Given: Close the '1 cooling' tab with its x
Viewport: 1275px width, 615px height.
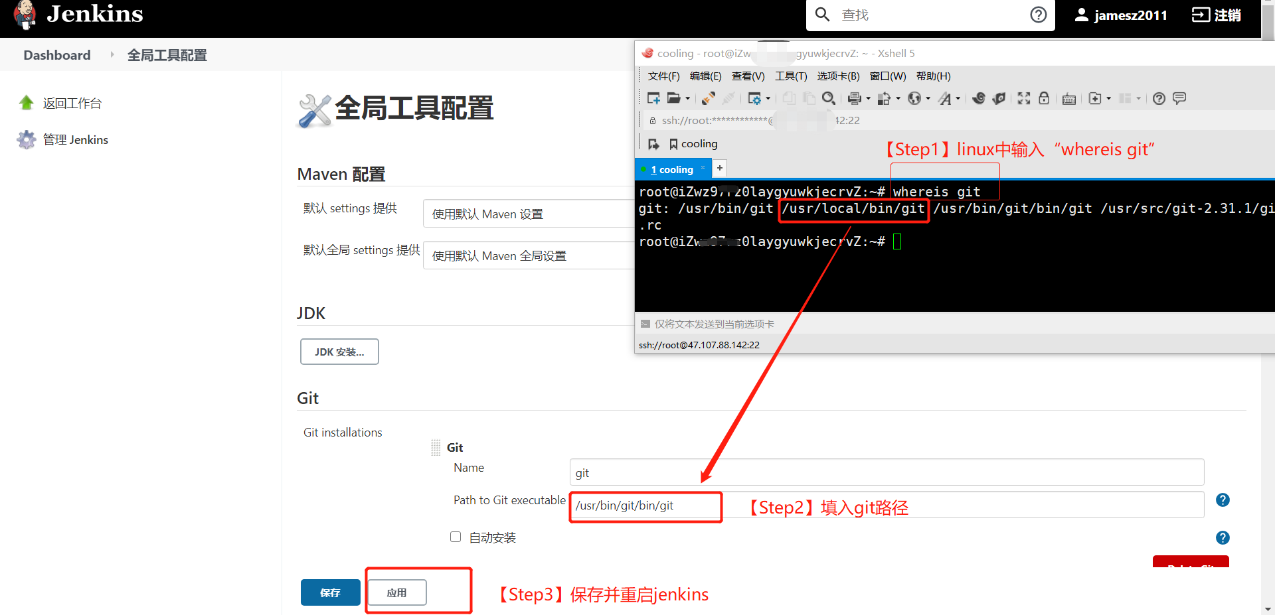Looking at the screenshot, I should point(703,167).
